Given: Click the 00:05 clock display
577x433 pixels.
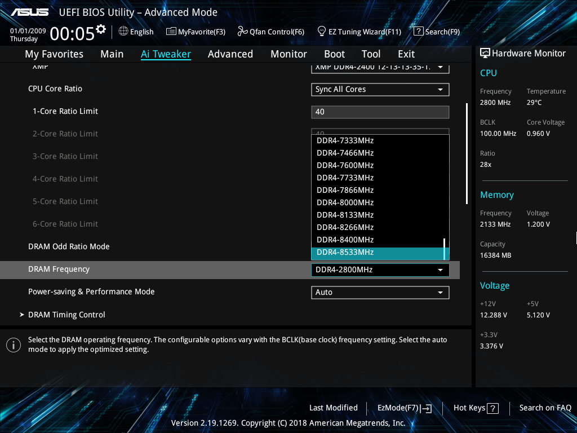Looking at the screenshot, I should [72, 34].
